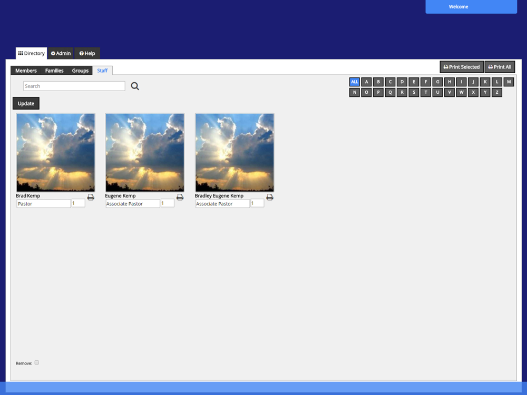The image size is (527, 395).
Task: Open the Directory tab
Action: click(31, 53)
